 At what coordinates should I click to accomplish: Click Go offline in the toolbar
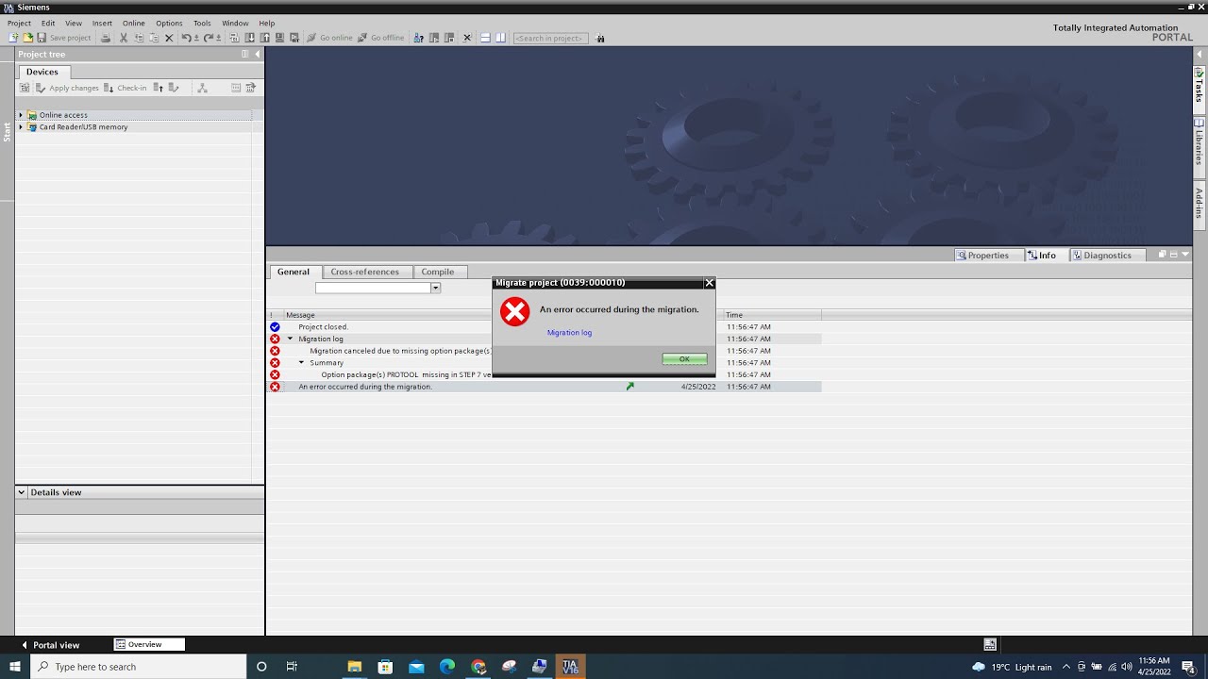pos(380,38)
